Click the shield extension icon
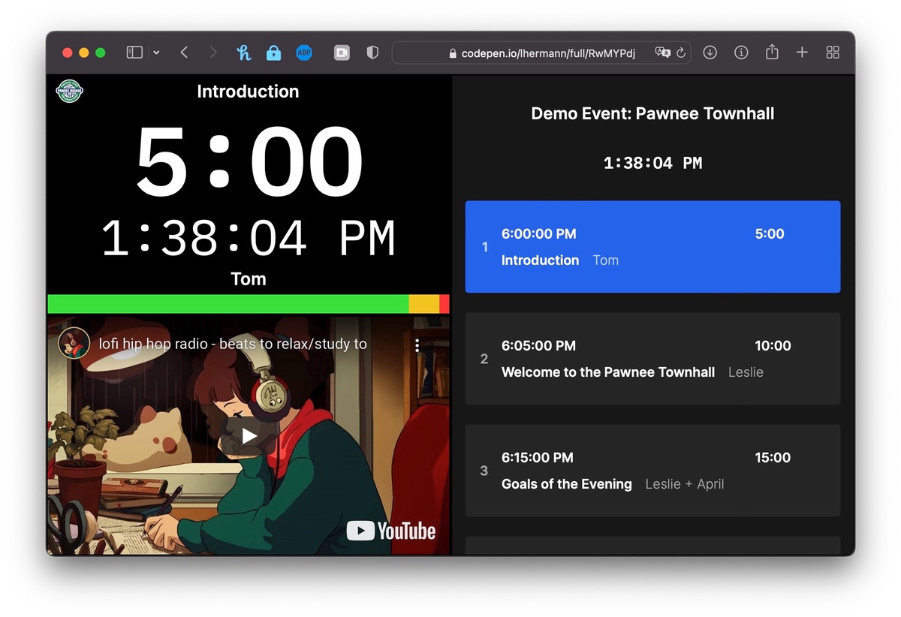The width and height of the screenshot is (901, 617). [372, 53]
